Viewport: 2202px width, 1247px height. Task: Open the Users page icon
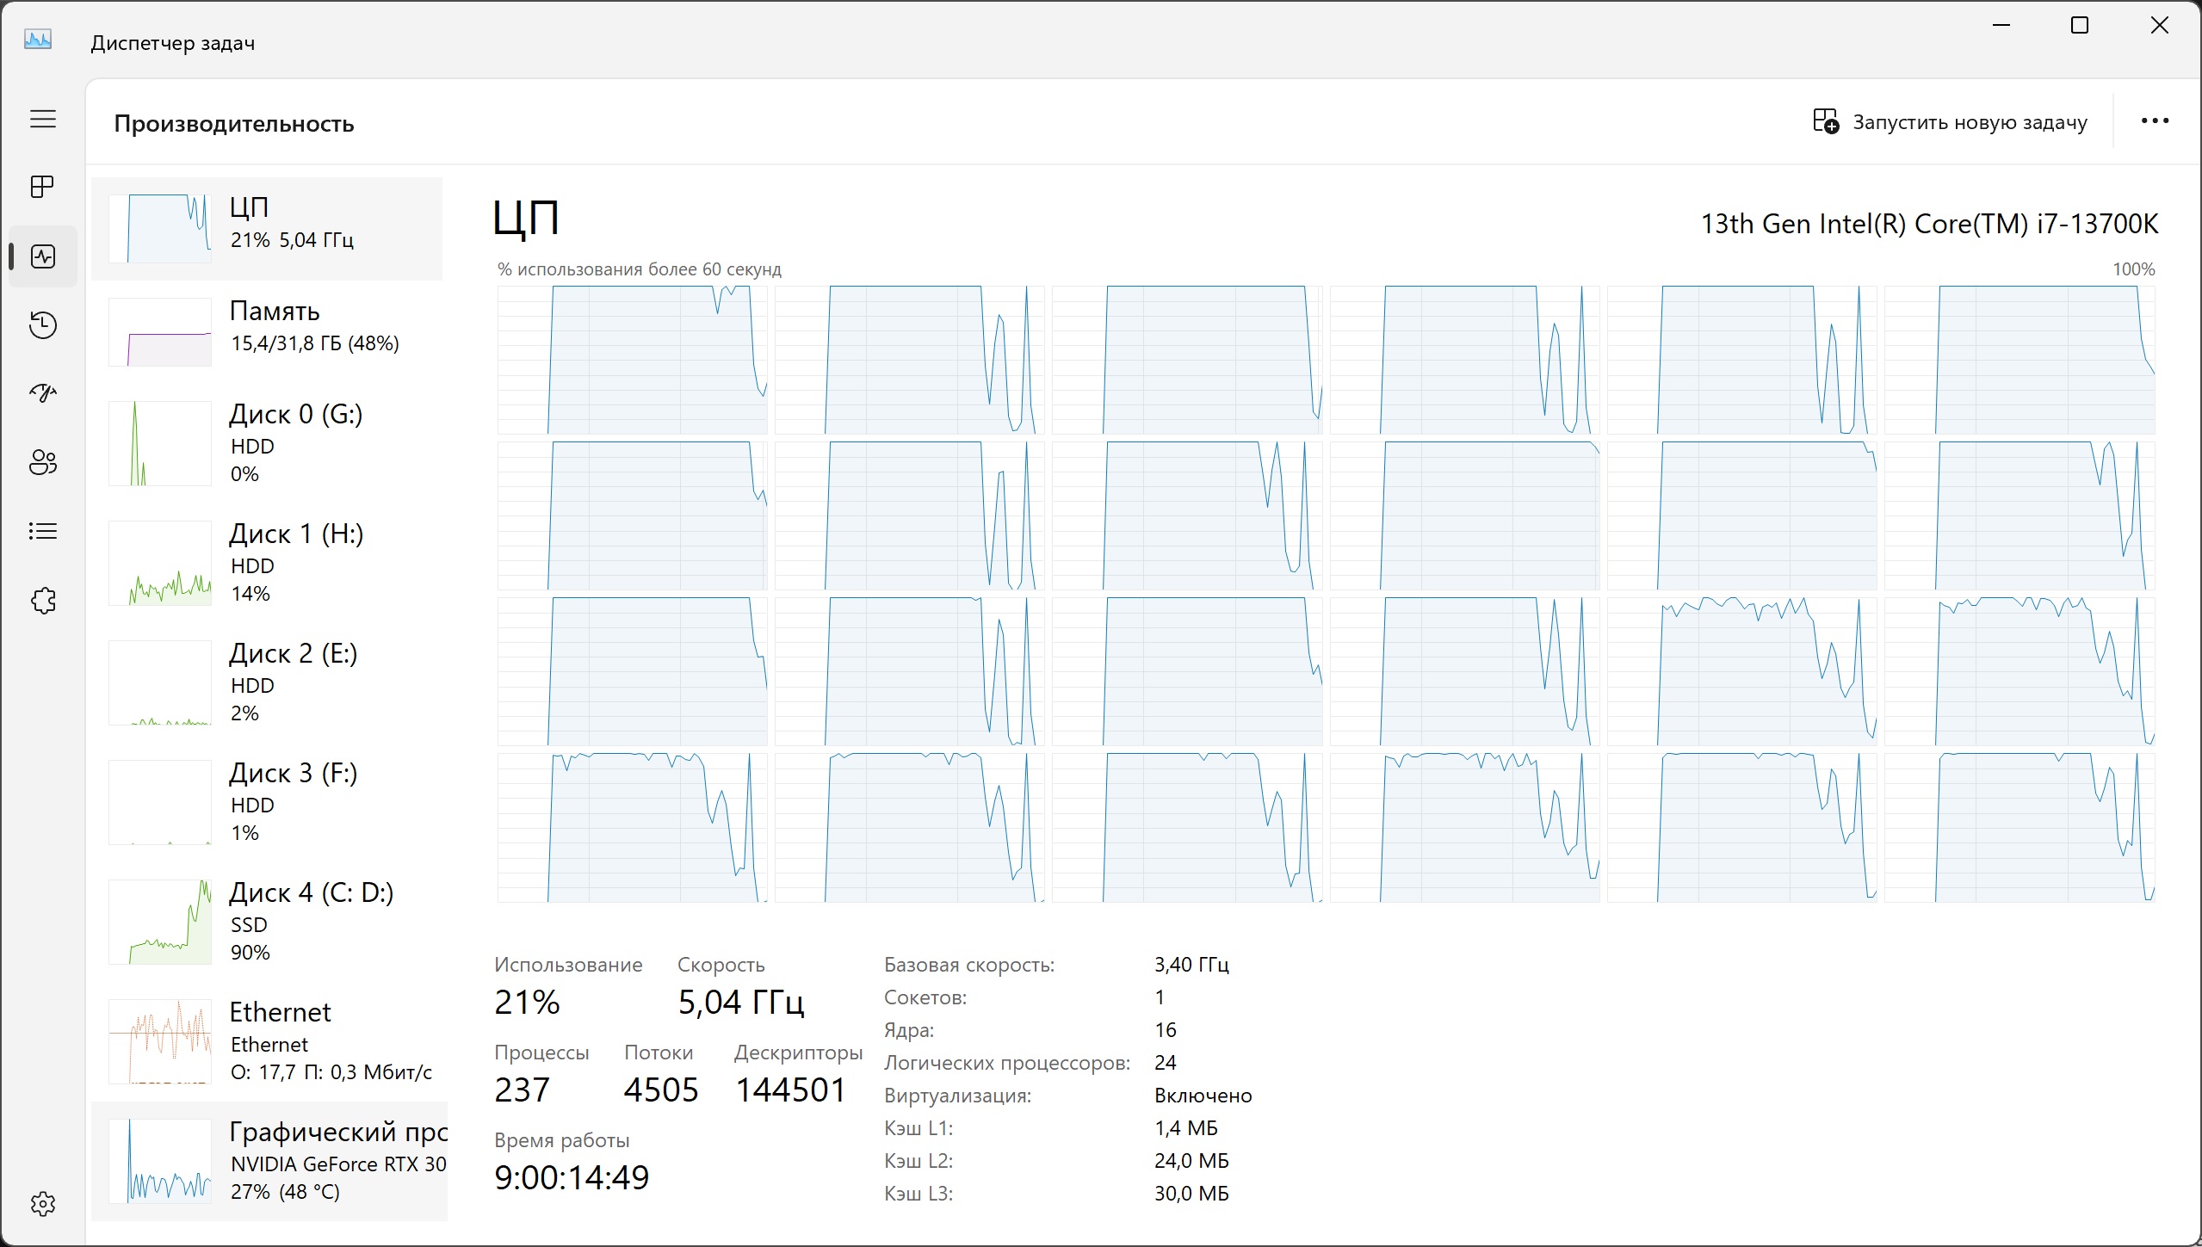42,462
